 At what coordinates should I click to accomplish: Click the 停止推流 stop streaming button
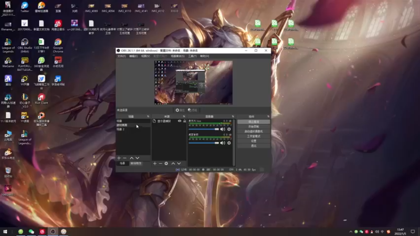(254, 122)
